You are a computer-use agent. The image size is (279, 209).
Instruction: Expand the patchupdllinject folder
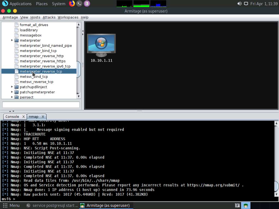tap(12, 87)
